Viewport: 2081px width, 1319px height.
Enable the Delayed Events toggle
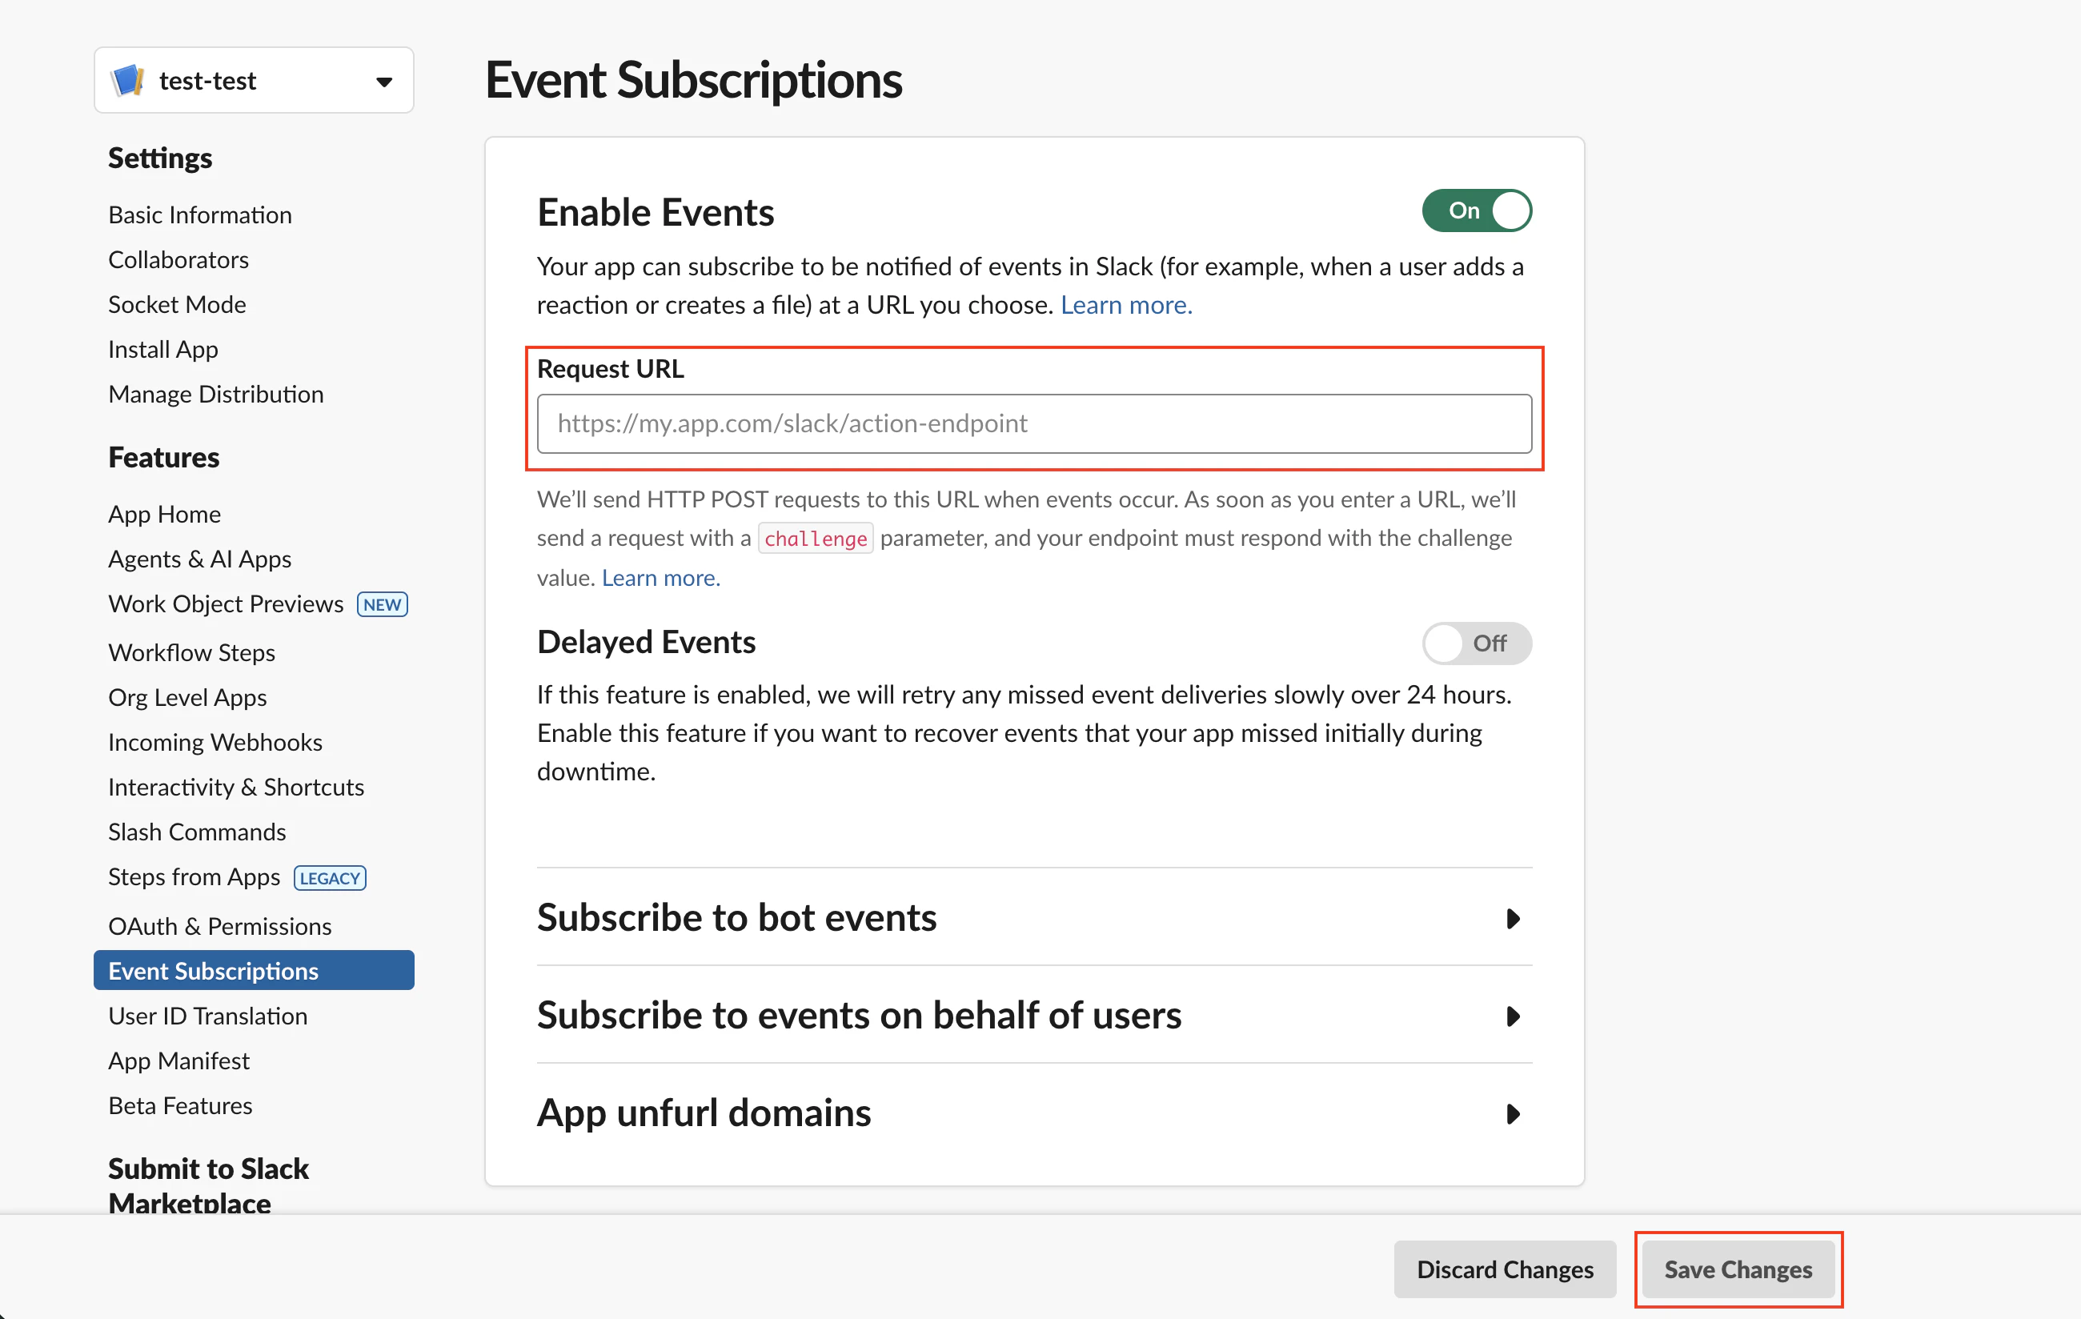1477,643
